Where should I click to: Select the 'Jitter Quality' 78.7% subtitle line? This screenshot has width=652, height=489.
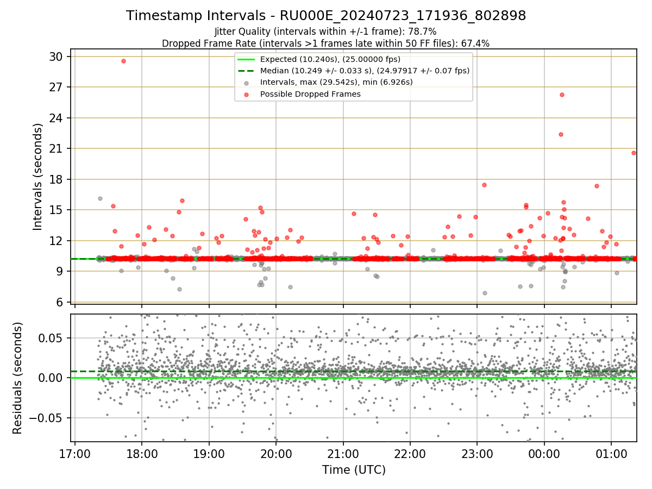pos(326,32)
